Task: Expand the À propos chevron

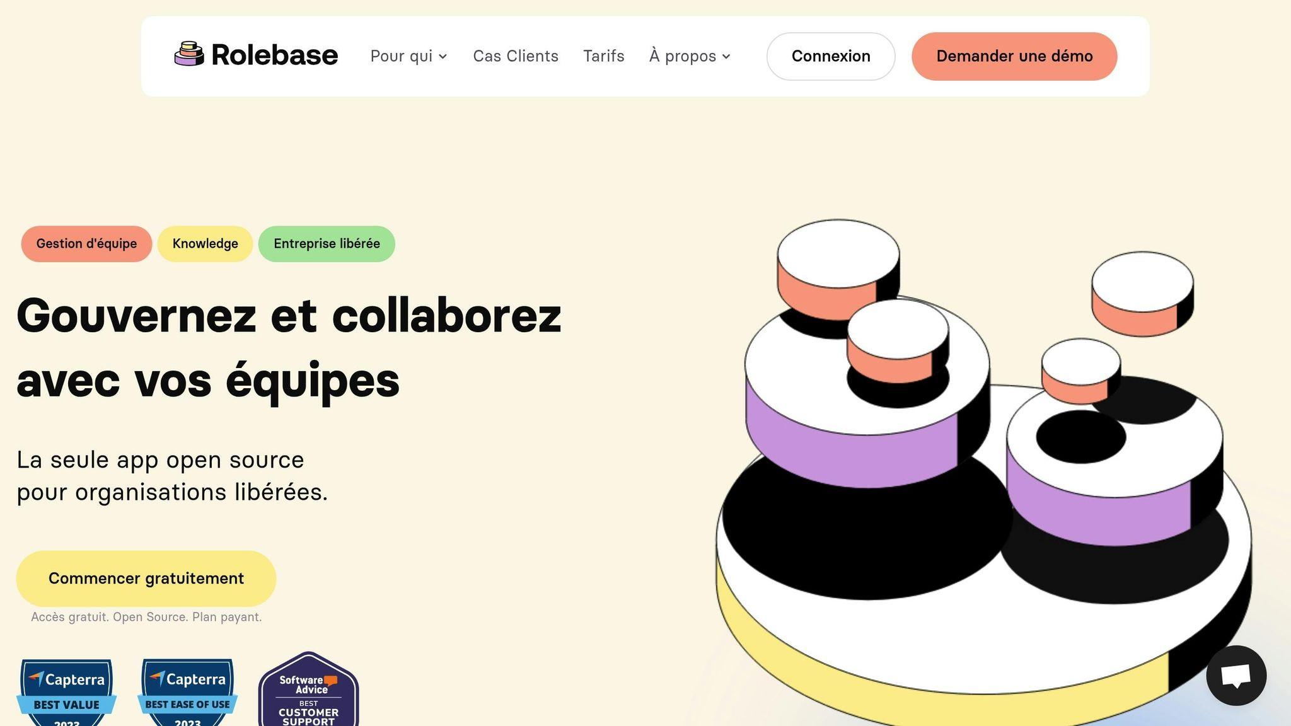Action: pyautogui.click(x=726, y=57)
